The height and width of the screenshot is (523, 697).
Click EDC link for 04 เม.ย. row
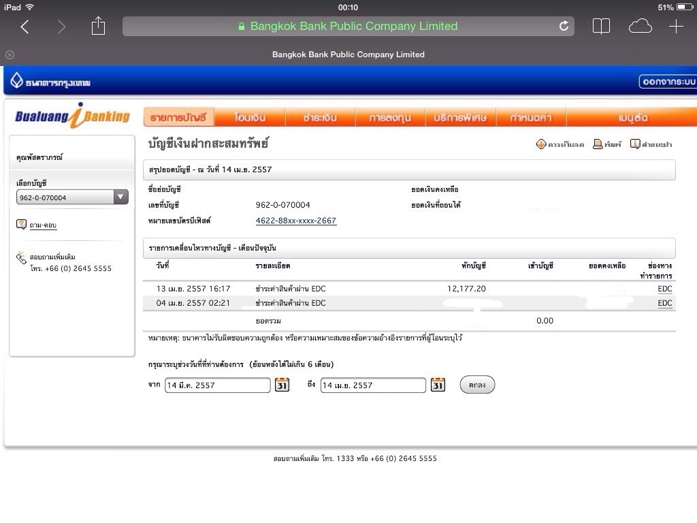coord(664,303)
